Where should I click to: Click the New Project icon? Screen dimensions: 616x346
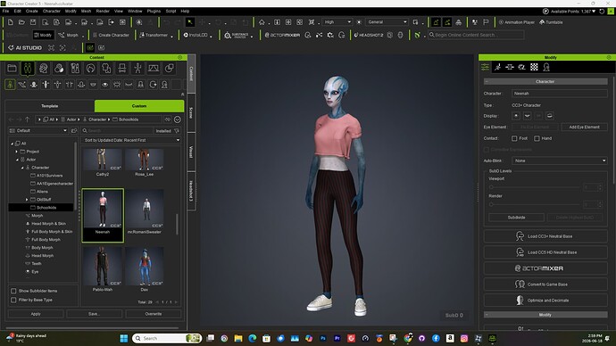click(11, 22)
